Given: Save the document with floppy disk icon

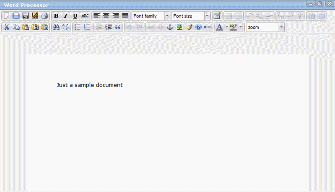Looking at the screenshot, I should (25, 16).
